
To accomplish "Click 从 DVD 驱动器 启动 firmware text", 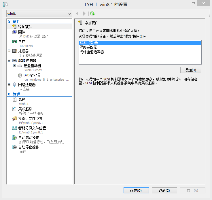I will [x=34, y=36].
